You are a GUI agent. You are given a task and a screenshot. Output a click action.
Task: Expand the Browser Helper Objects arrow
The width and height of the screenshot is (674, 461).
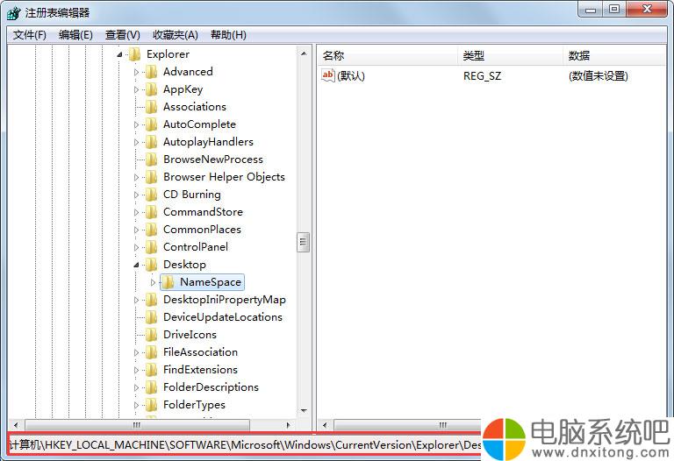click(136, 177)
